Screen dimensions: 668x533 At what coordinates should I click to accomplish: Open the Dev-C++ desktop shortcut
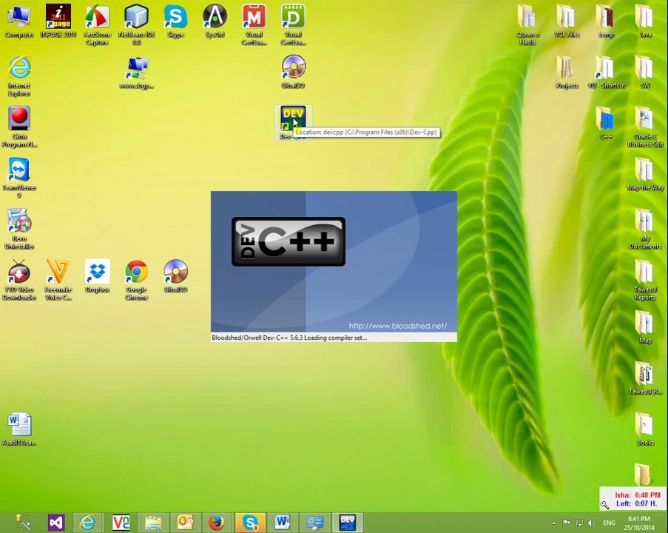coord(293,123)
